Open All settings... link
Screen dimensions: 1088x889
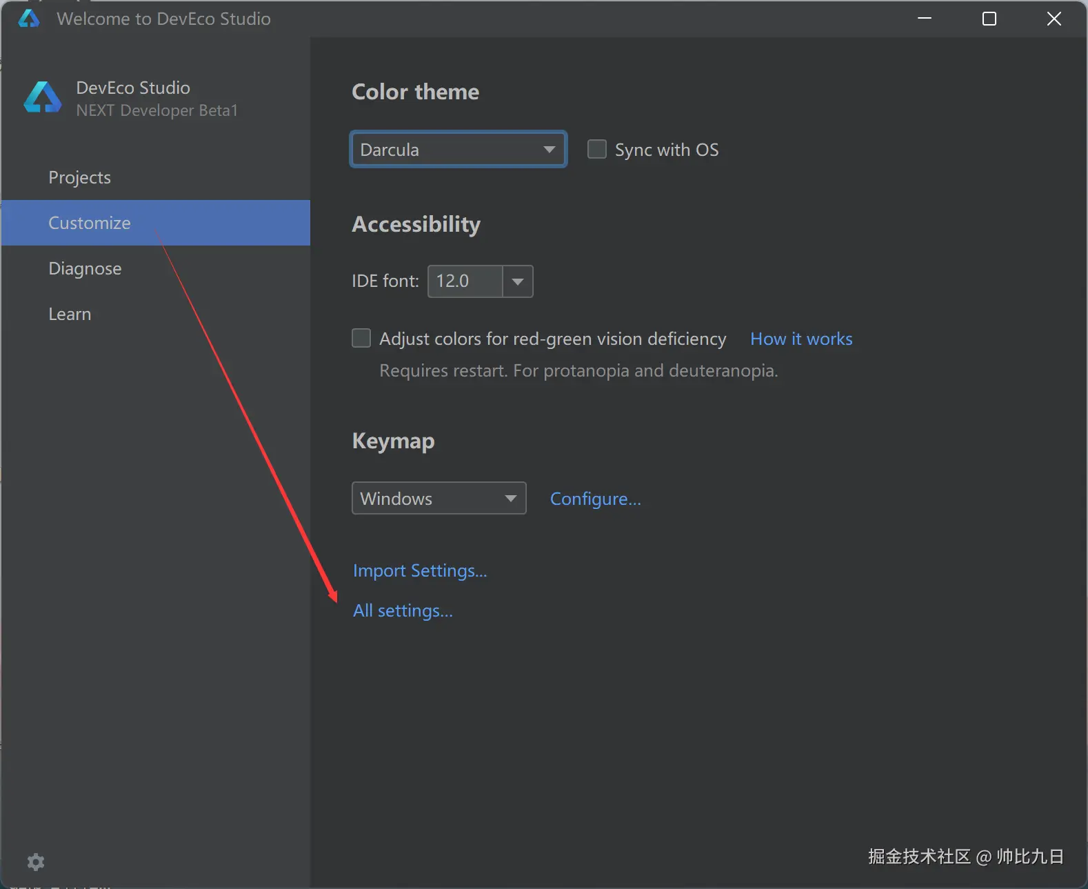pos(403,610)
